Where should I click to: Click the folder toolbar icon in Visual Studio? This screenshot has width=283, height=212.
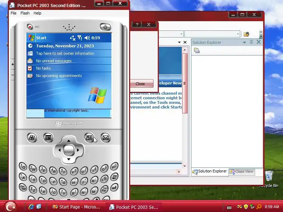point(246,34)
